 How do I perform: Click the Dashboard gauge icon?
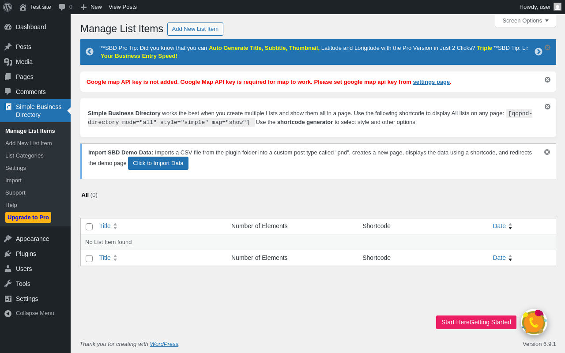[x=8, y=27]
